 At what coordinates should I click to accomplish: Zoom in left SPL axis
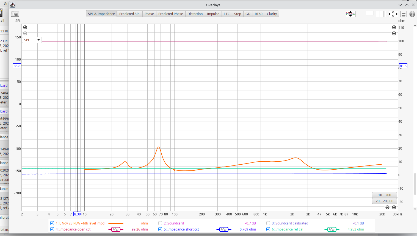pyautogui.click(x=25, y=27)
